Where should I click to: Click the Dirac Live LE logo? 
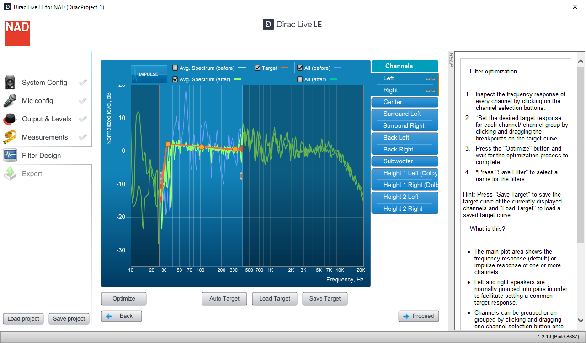(293, 24)
